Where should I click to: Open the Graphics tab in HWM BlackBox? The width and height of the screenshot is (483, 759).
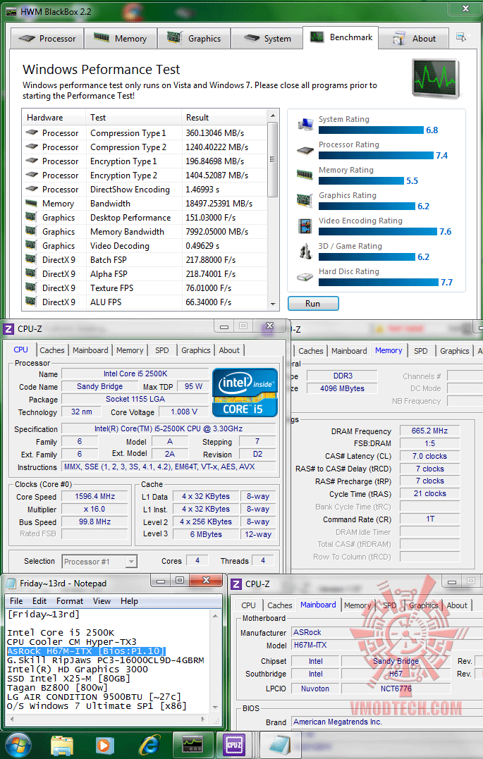[194, 39]
